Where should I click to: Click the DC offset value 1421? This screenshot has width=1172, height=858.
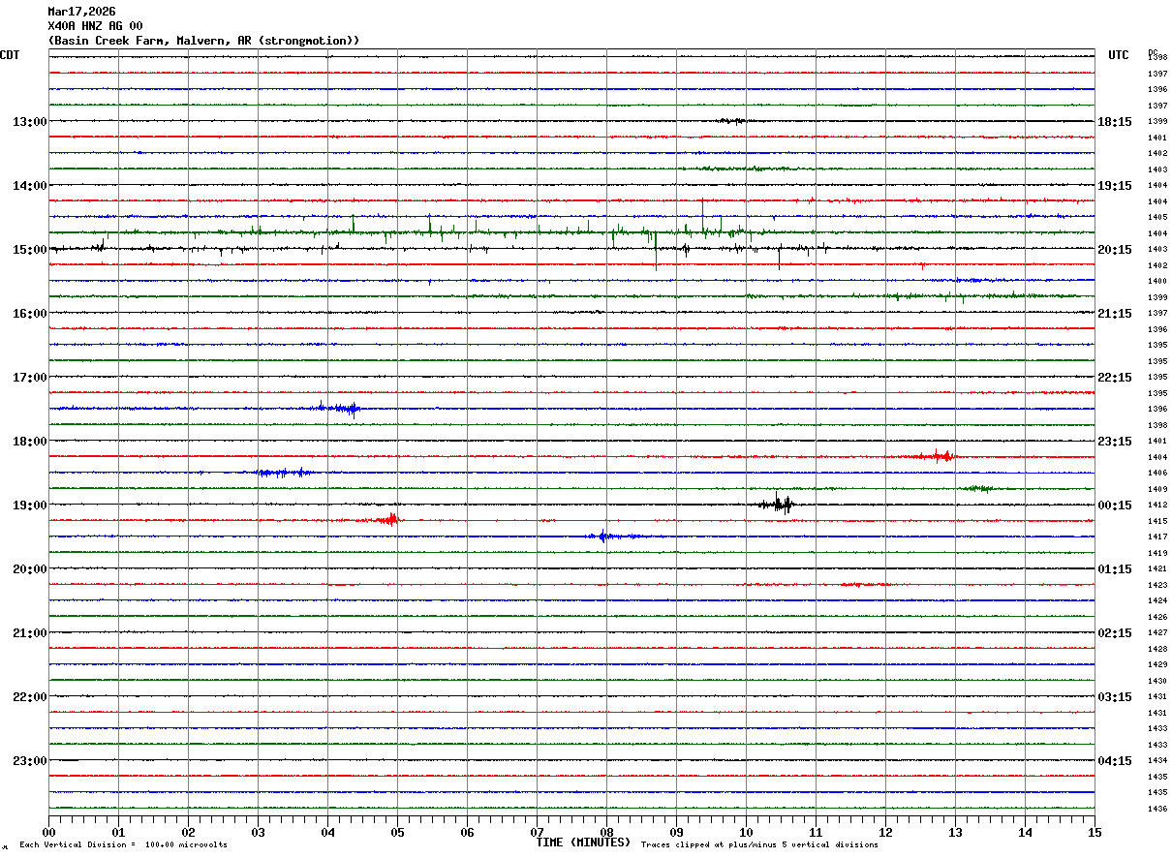point(1157,568)
